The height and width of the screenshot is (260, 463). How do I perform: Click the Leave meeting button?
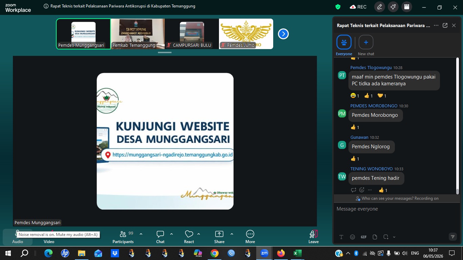click(314, 237)
